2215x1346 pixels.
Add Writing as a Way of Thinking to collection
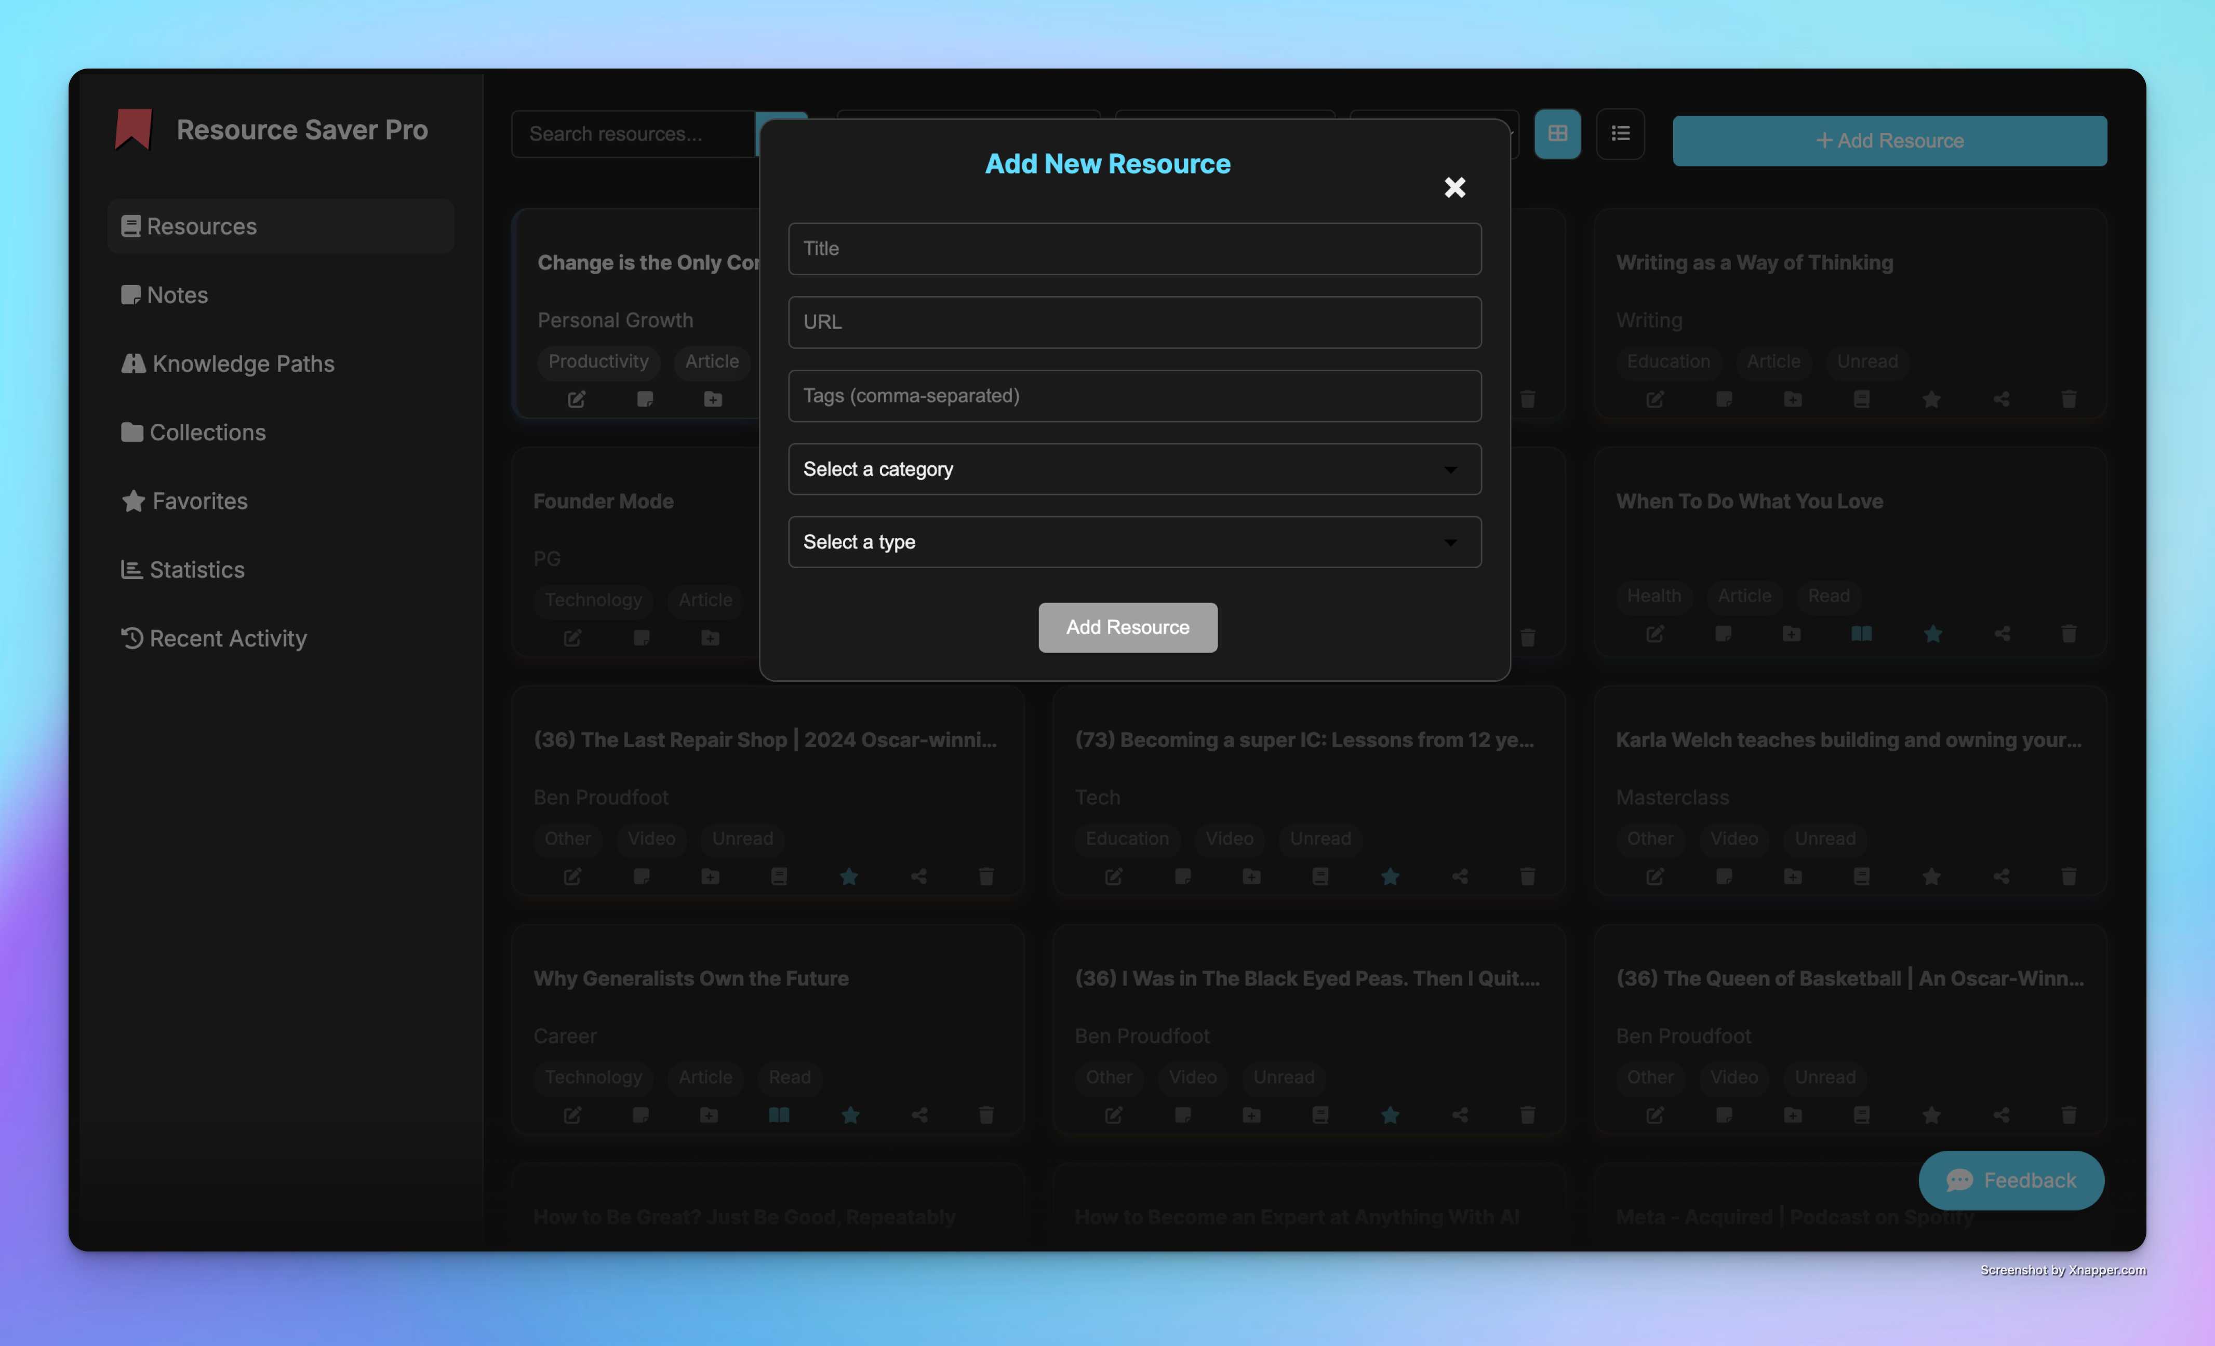coord(1793,399)
